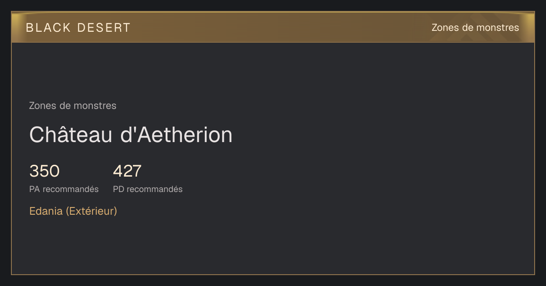Image resolution: width=546 pixels, height=286 pixels.
Task: Click the word monstres in the header link
Action: pos(497,28)
